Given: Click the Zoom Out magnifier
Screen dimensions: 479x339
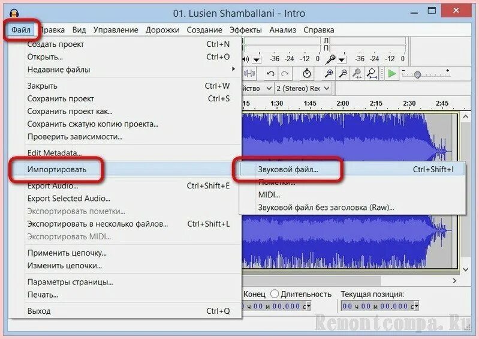Looking at the screenshot, I should [344, 74].
